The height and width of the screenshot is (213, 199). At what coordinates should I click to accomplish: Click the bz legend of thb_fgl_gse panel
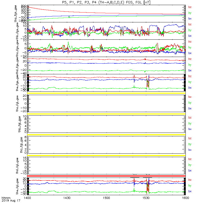point(190,117)
